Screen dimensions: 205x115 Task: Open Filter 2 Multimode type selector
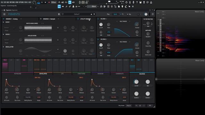pos(123,42)
